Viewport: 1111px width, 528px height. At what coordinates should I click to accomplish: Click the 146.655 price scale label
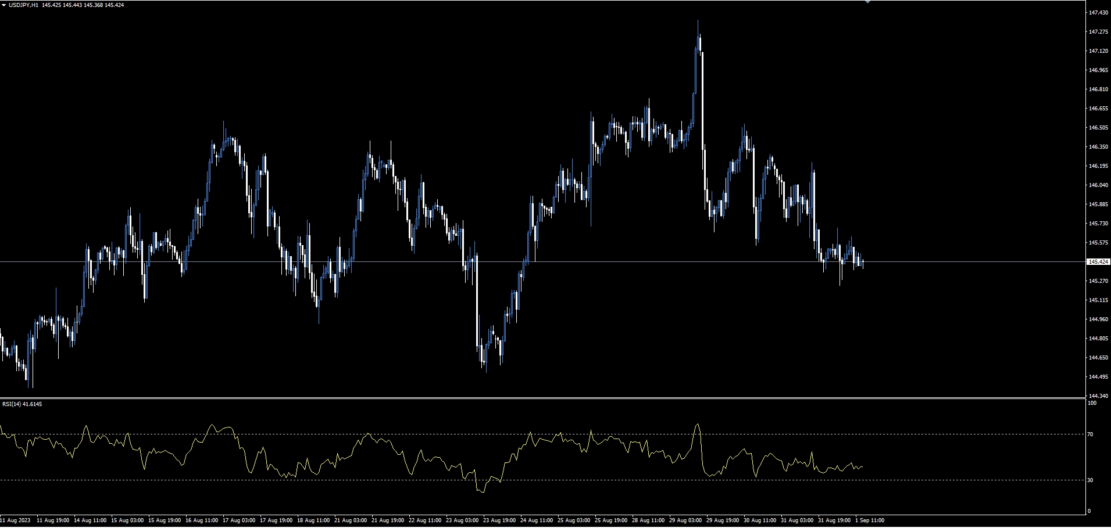pyautogui.click(x=1098, y=109)
